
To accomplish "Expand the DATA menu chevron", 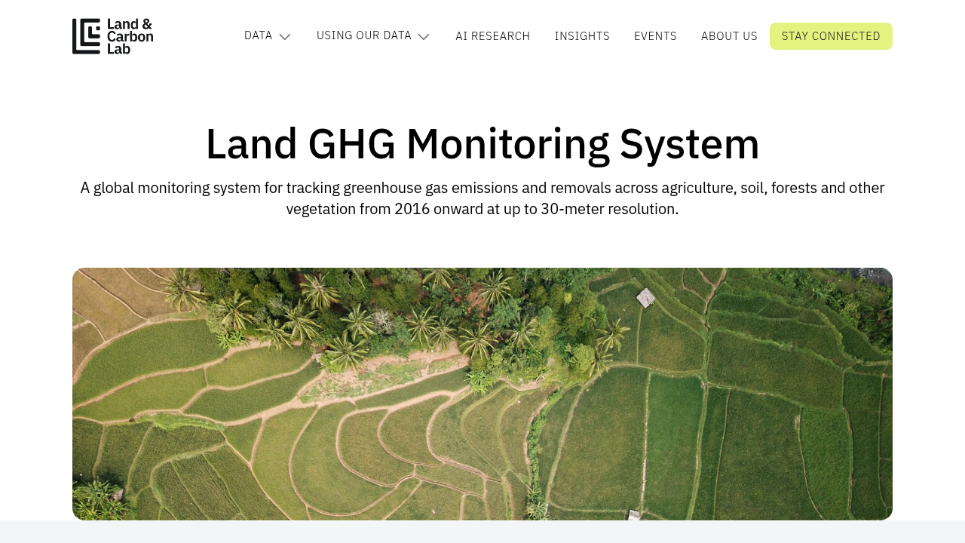I will coord(285,37).
